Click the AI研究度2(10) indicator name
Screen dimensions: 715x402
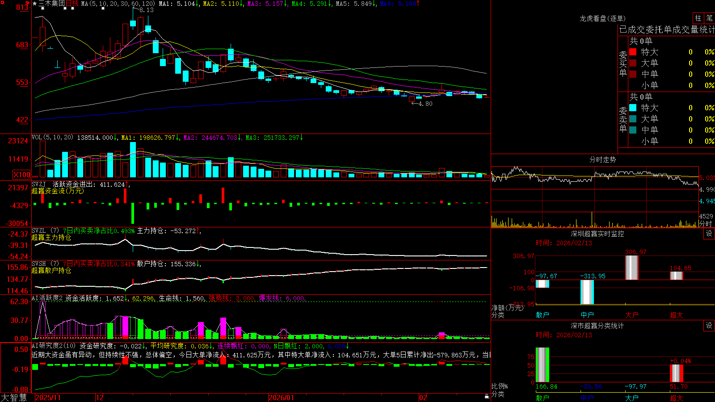[54, 346]
